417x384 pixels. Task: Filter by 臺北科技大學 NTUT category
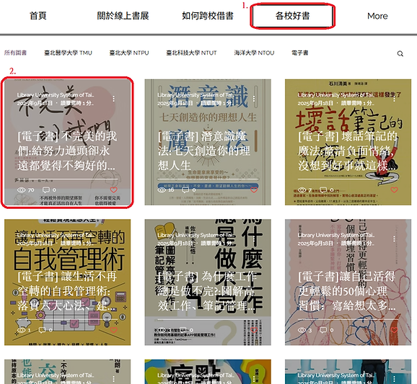(x=191, y=53)
